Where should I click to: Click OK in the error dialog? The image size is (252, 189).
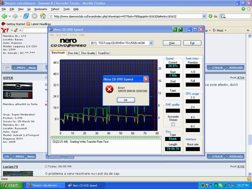126,100
